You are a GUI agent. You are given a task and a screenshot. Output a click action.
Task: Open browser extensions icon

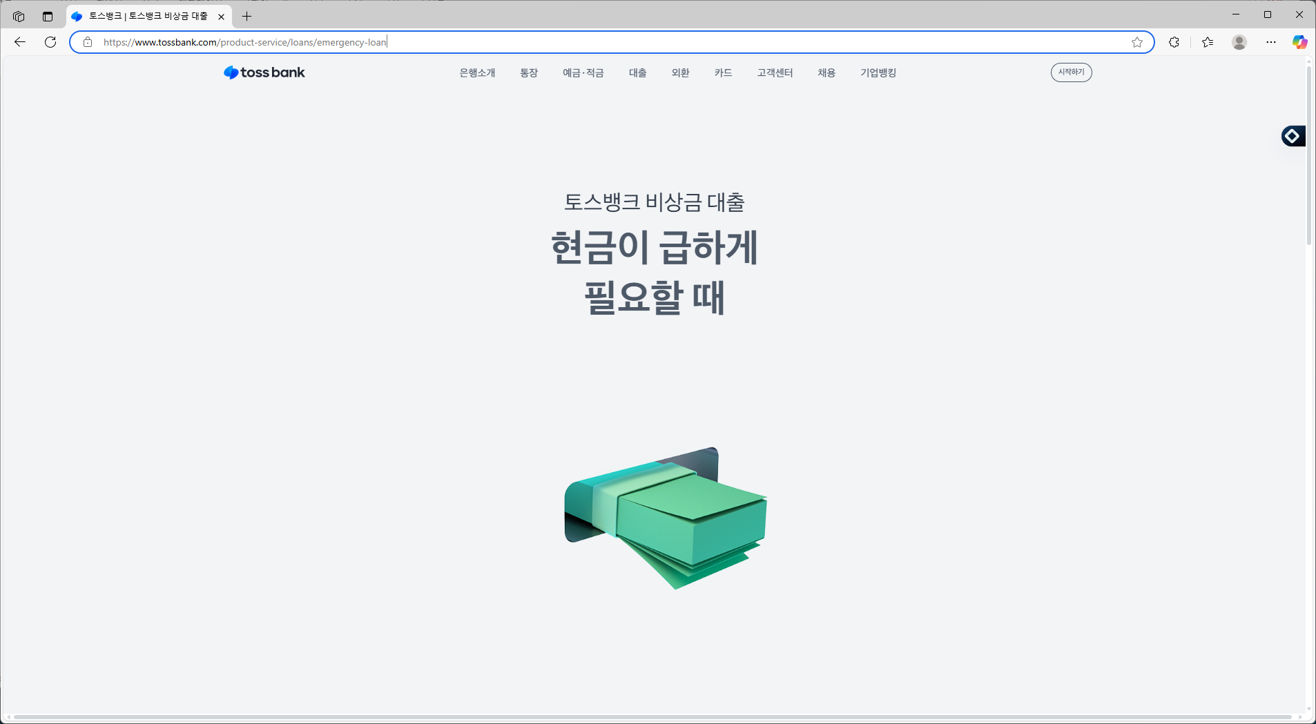pos(1174,42)
